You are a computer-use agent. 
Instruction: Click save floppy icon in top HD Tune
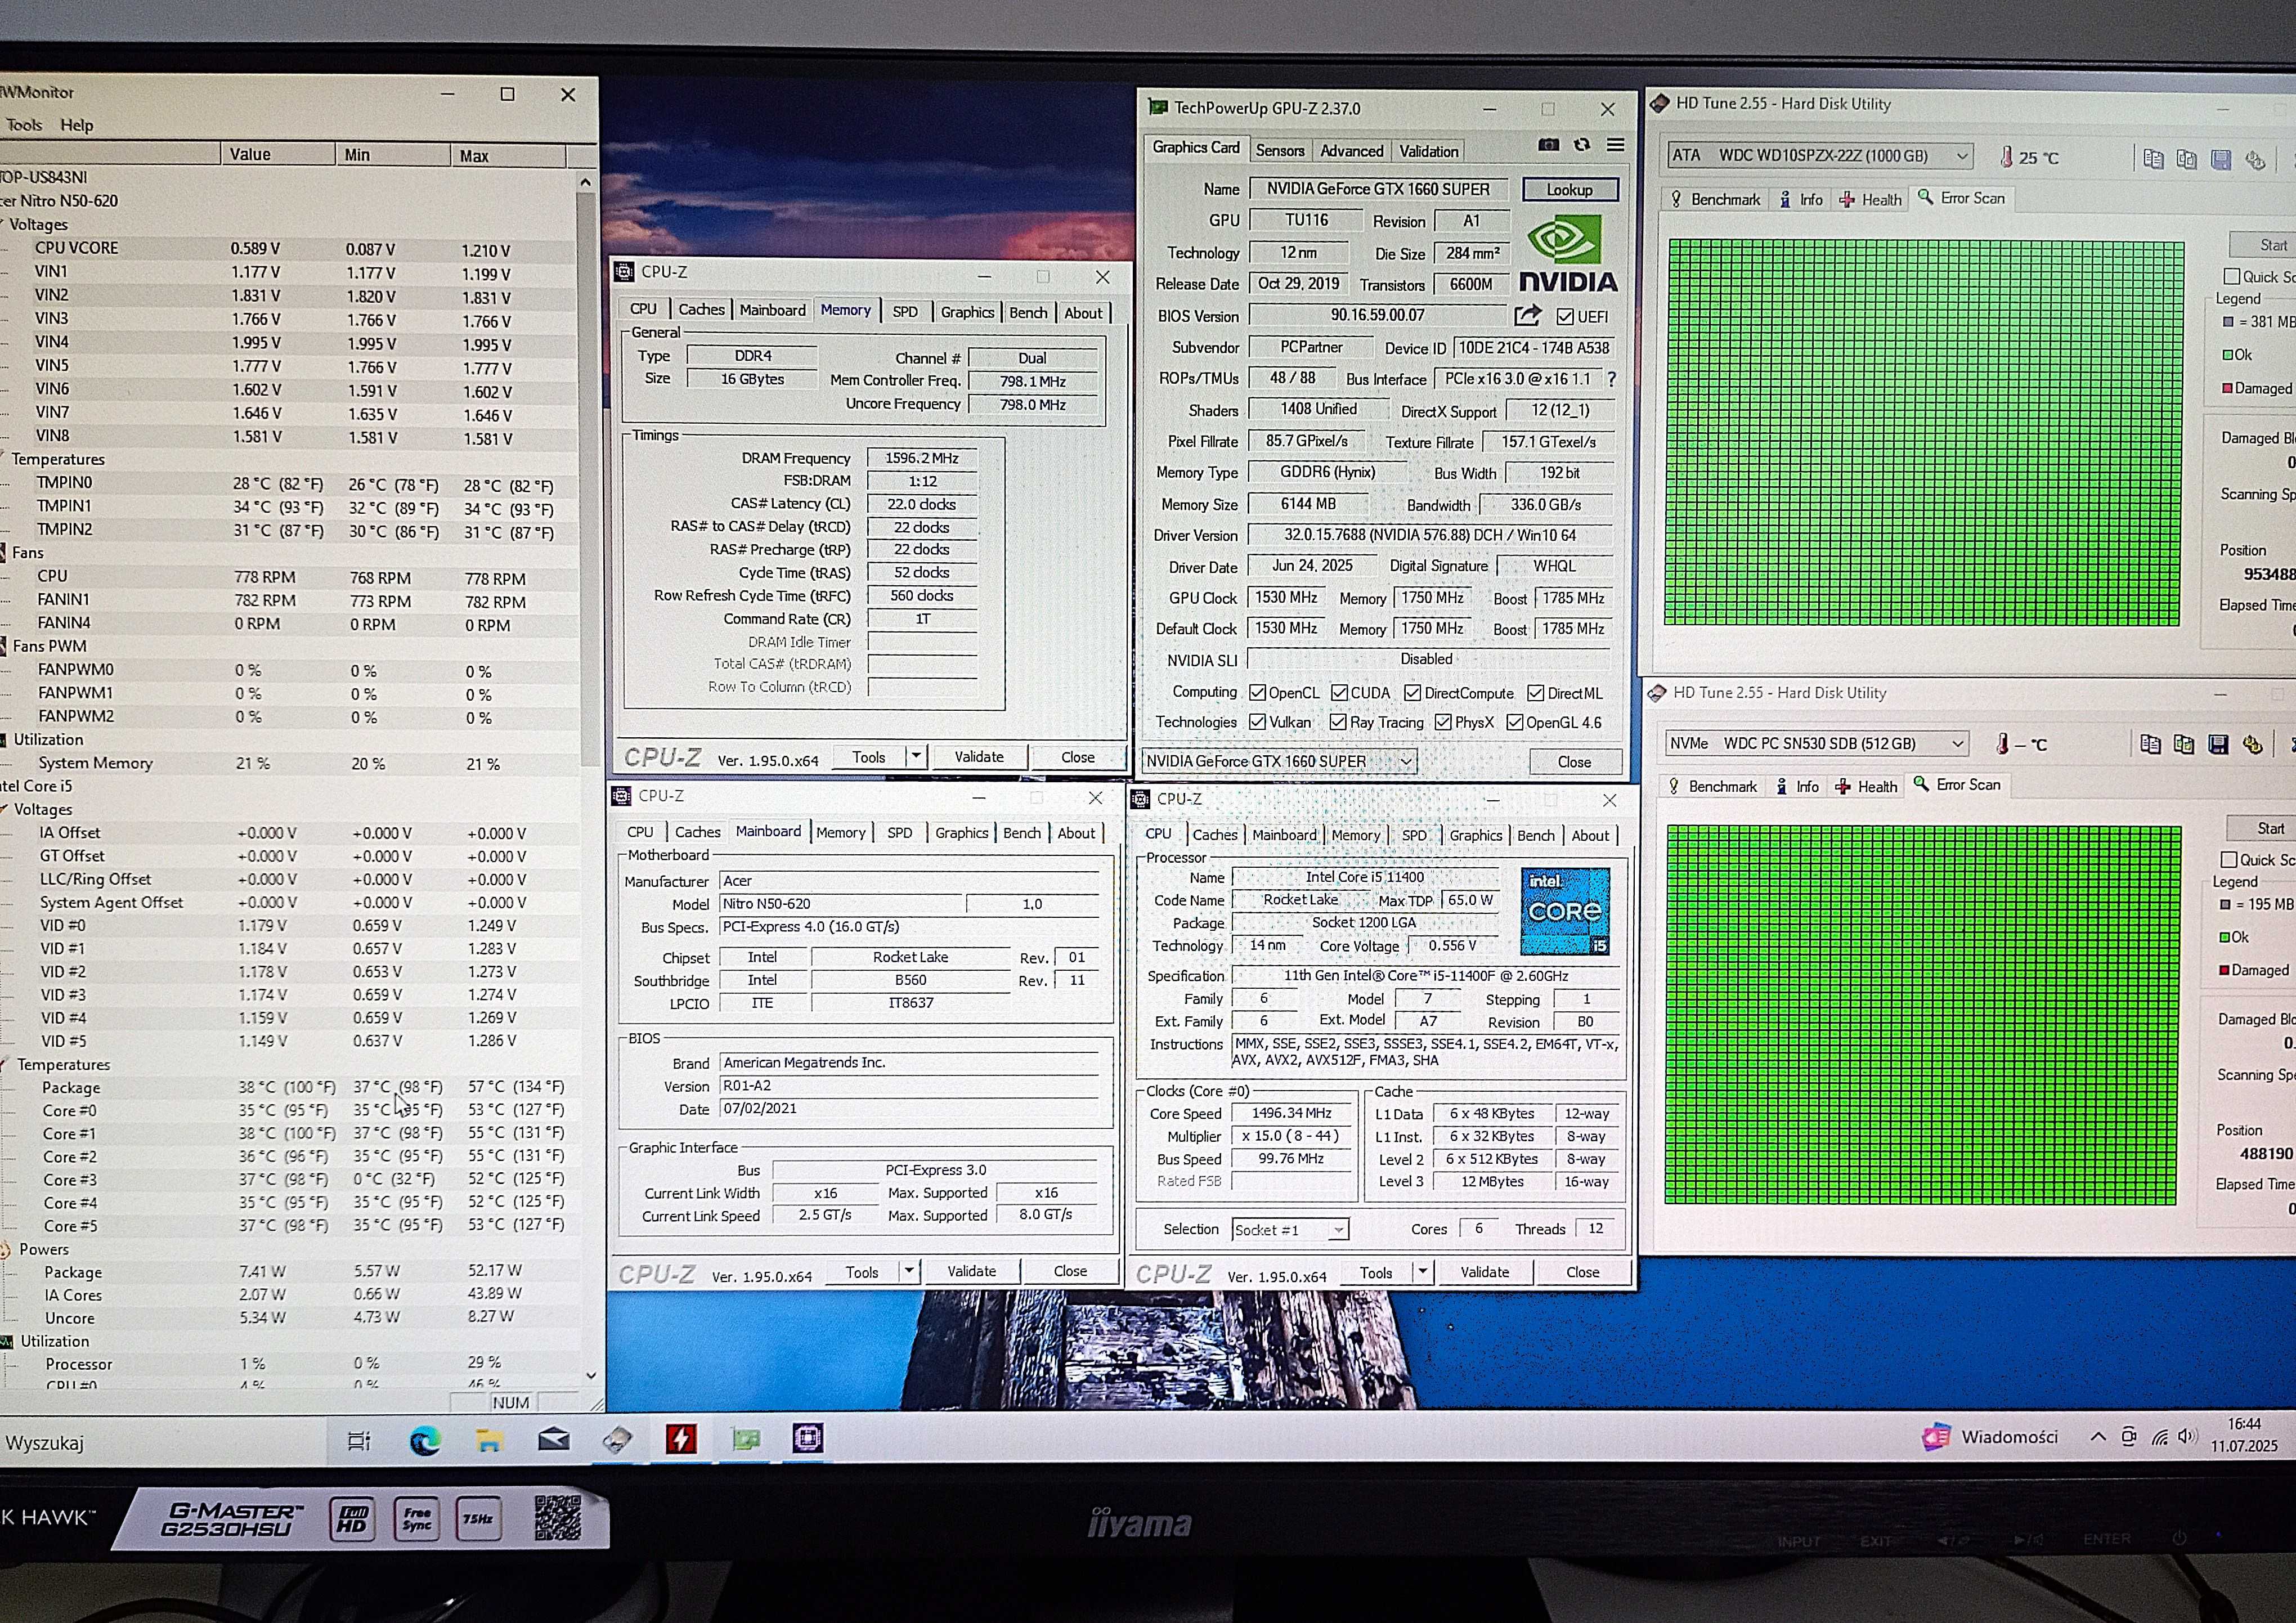2221,159
